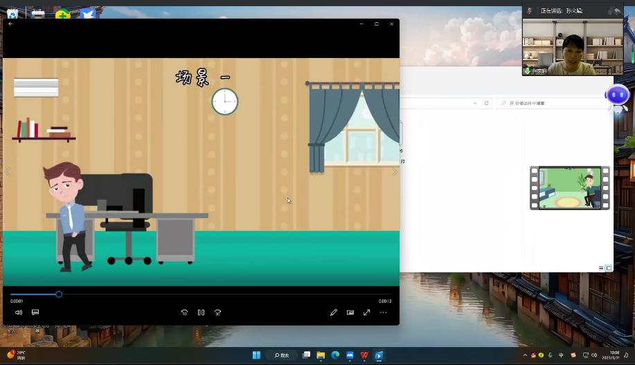This screenshot has width=635, height=365.
Task: Open the subtitles and captions menu
Action: (35, 312)
